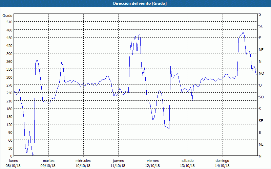Click the "viernes" day label
The width and height of the screenshot is (271, 169).
[x=153, y=161]
